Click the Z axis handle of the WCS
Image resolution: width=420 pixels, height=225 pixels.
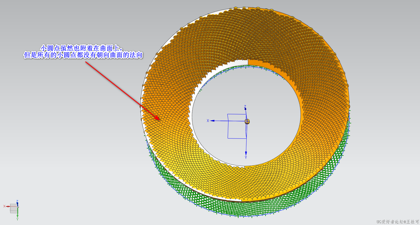pyautogui.click(x=245, y=109)
